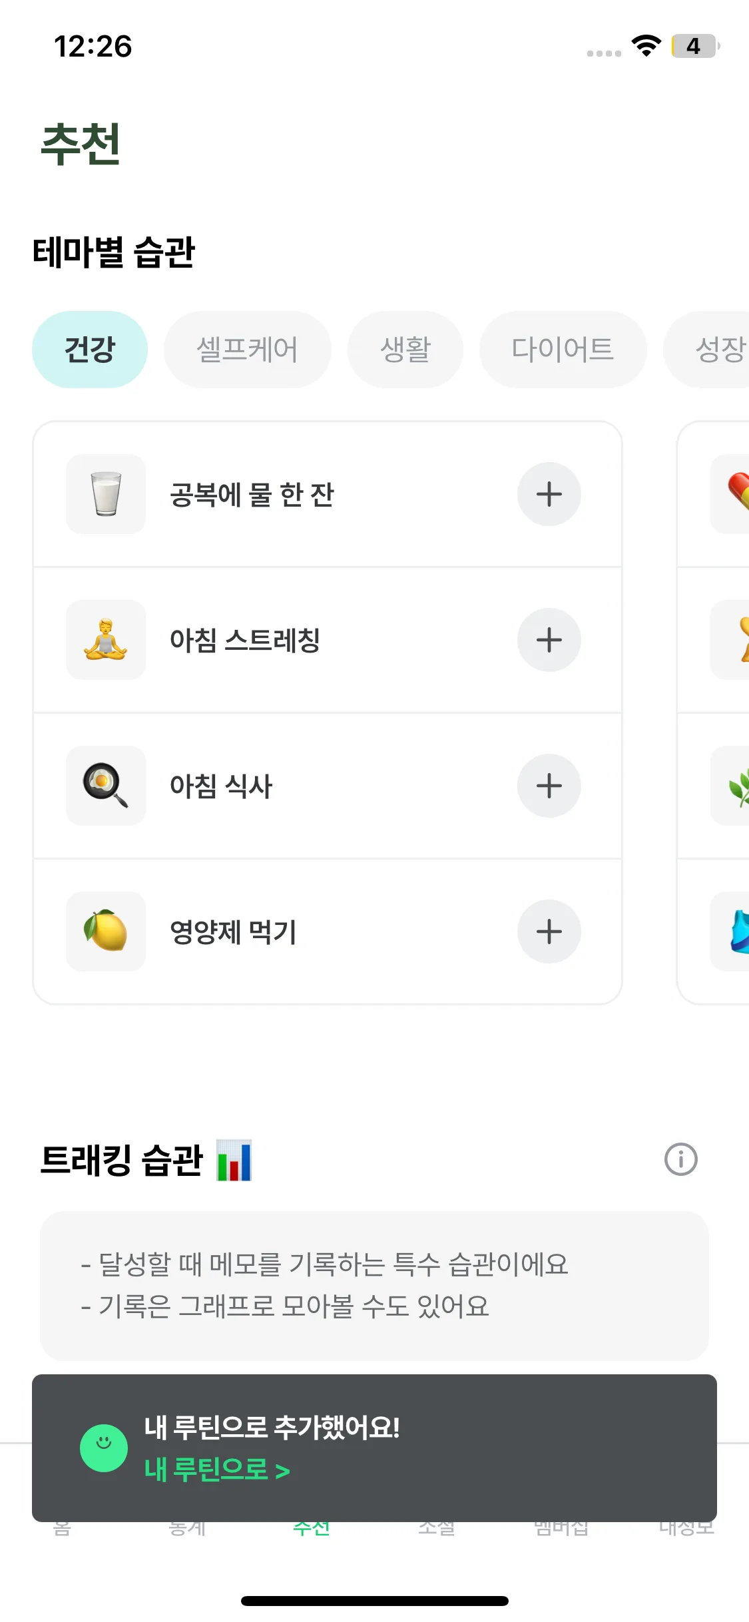Choose the 다이어트 theme chip
Screen dimensions: 749x1622
click(x=563, y=350)
